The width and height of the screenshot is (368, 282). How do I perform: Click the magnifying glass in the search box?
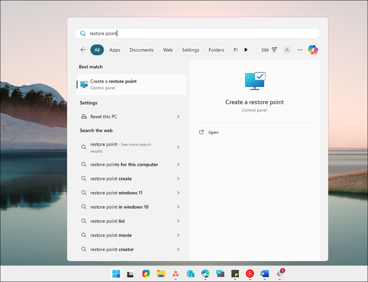tap(83, 33)
